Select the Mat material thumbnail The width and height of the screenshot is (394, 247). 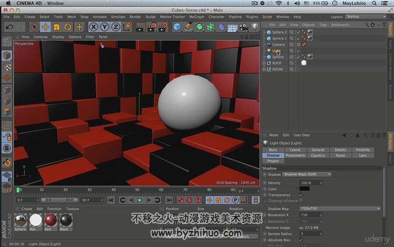pos(36,220)
